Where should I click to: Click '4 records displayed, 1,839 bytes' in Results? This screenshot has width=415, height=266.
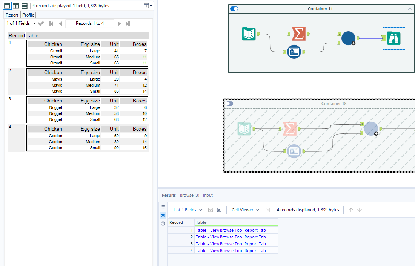[x=308, y=210]
